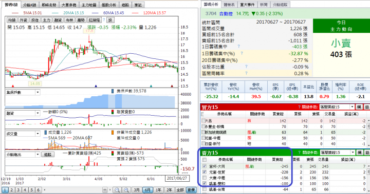This screenshot has height=194, width=370.
Task: Click the blue triangle marker near 4/05
Action: coord(96,86)
